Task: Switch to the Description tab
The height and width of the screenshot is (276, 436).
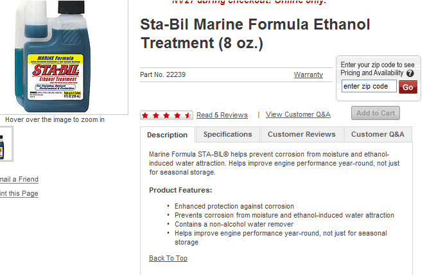Action: click(x=168, y=135)
